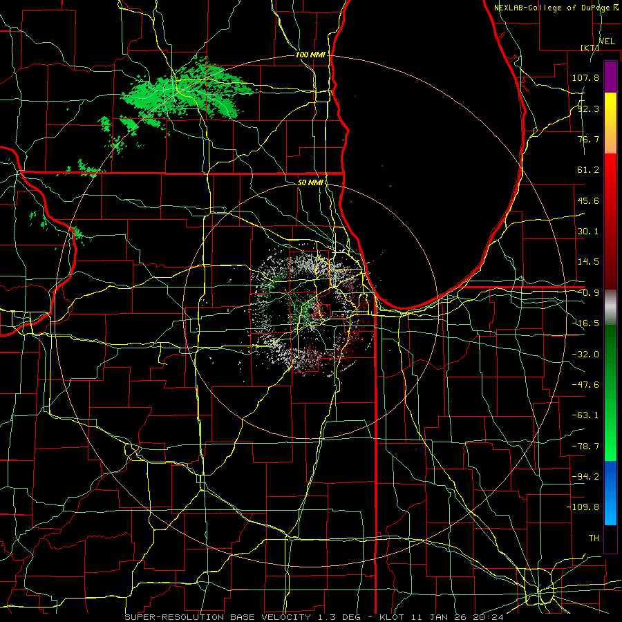This screenshot has width=622, height=622.
Task: Pick the purple segment of the velocity scale
Action: pos(610,77)
